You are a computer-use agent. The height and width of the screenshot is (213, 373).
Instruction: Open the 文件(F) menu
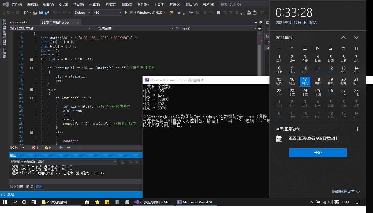[x=17, y=5]
